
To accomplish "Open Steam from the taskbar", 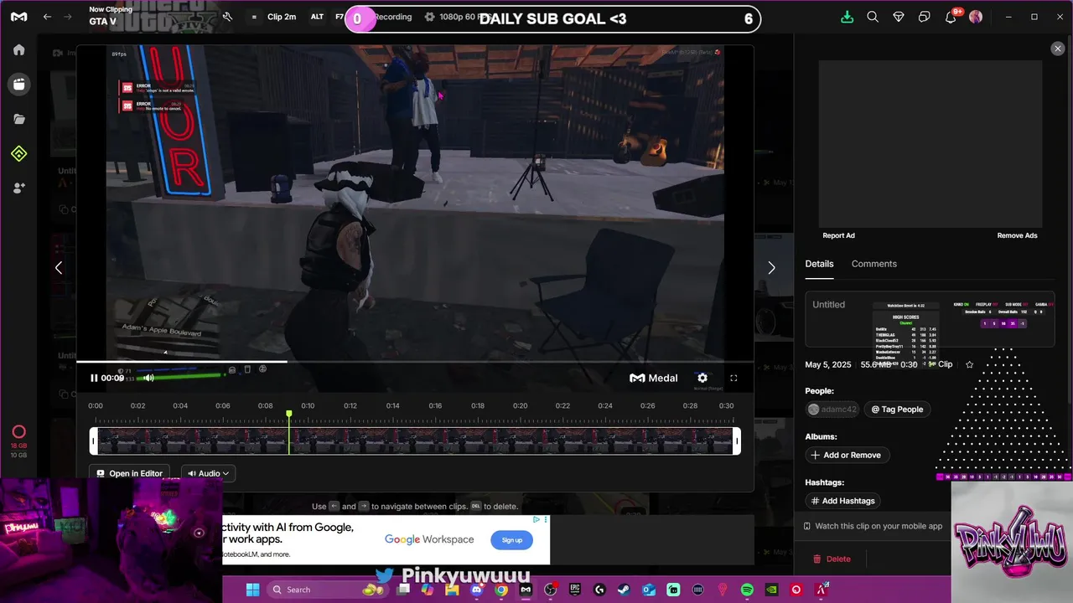I will pos(624,590).
